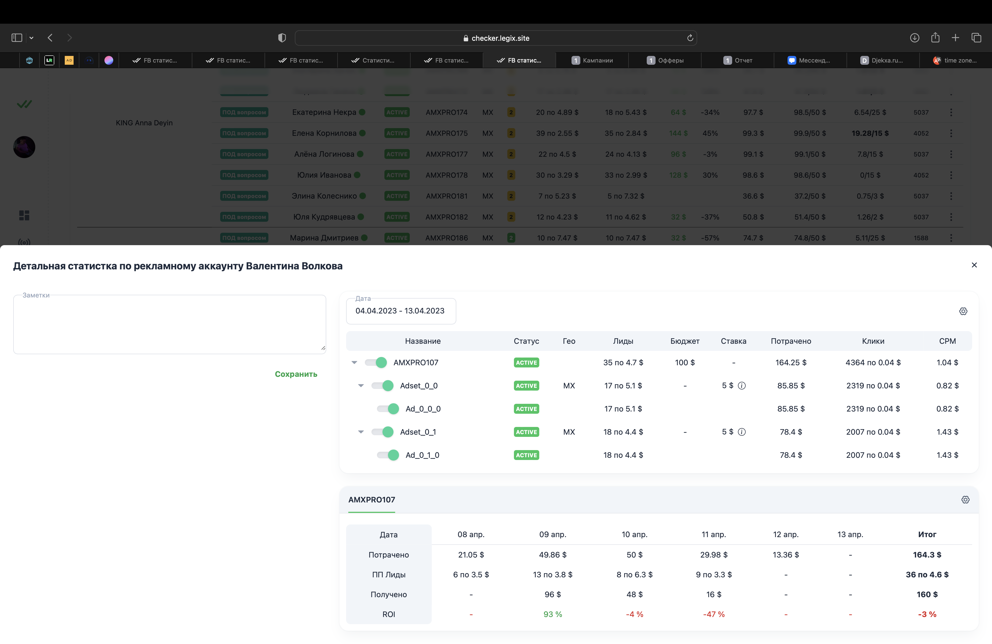Switch to the time zone browser tab
This screenshot has width=992, height=644.
(x=955, y=60)
